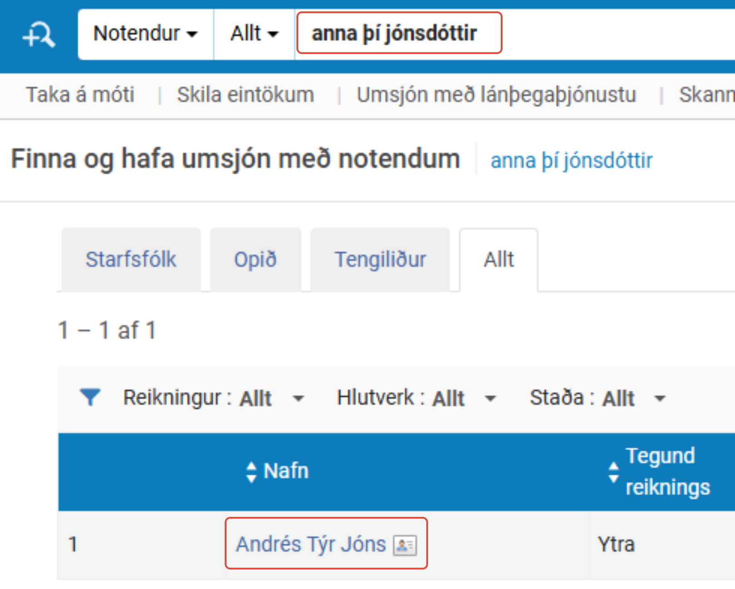Open the Skila eintökum link
Image resolution: width=735 pixels, height=589 pixels.
coord(245,95)
